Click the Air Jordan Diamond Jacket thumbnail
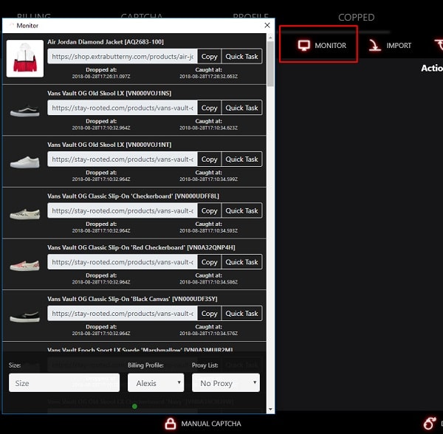443x434 pixels. (x=25, y=58)
